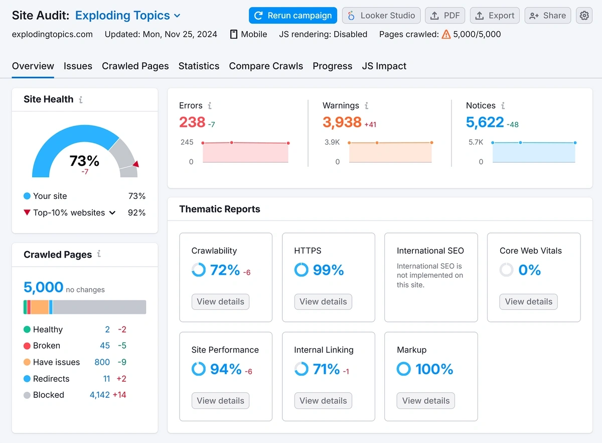Click the Updated Mon, Nov 25, 2024 text
The image size is (602, 443).
coord(161,35)
